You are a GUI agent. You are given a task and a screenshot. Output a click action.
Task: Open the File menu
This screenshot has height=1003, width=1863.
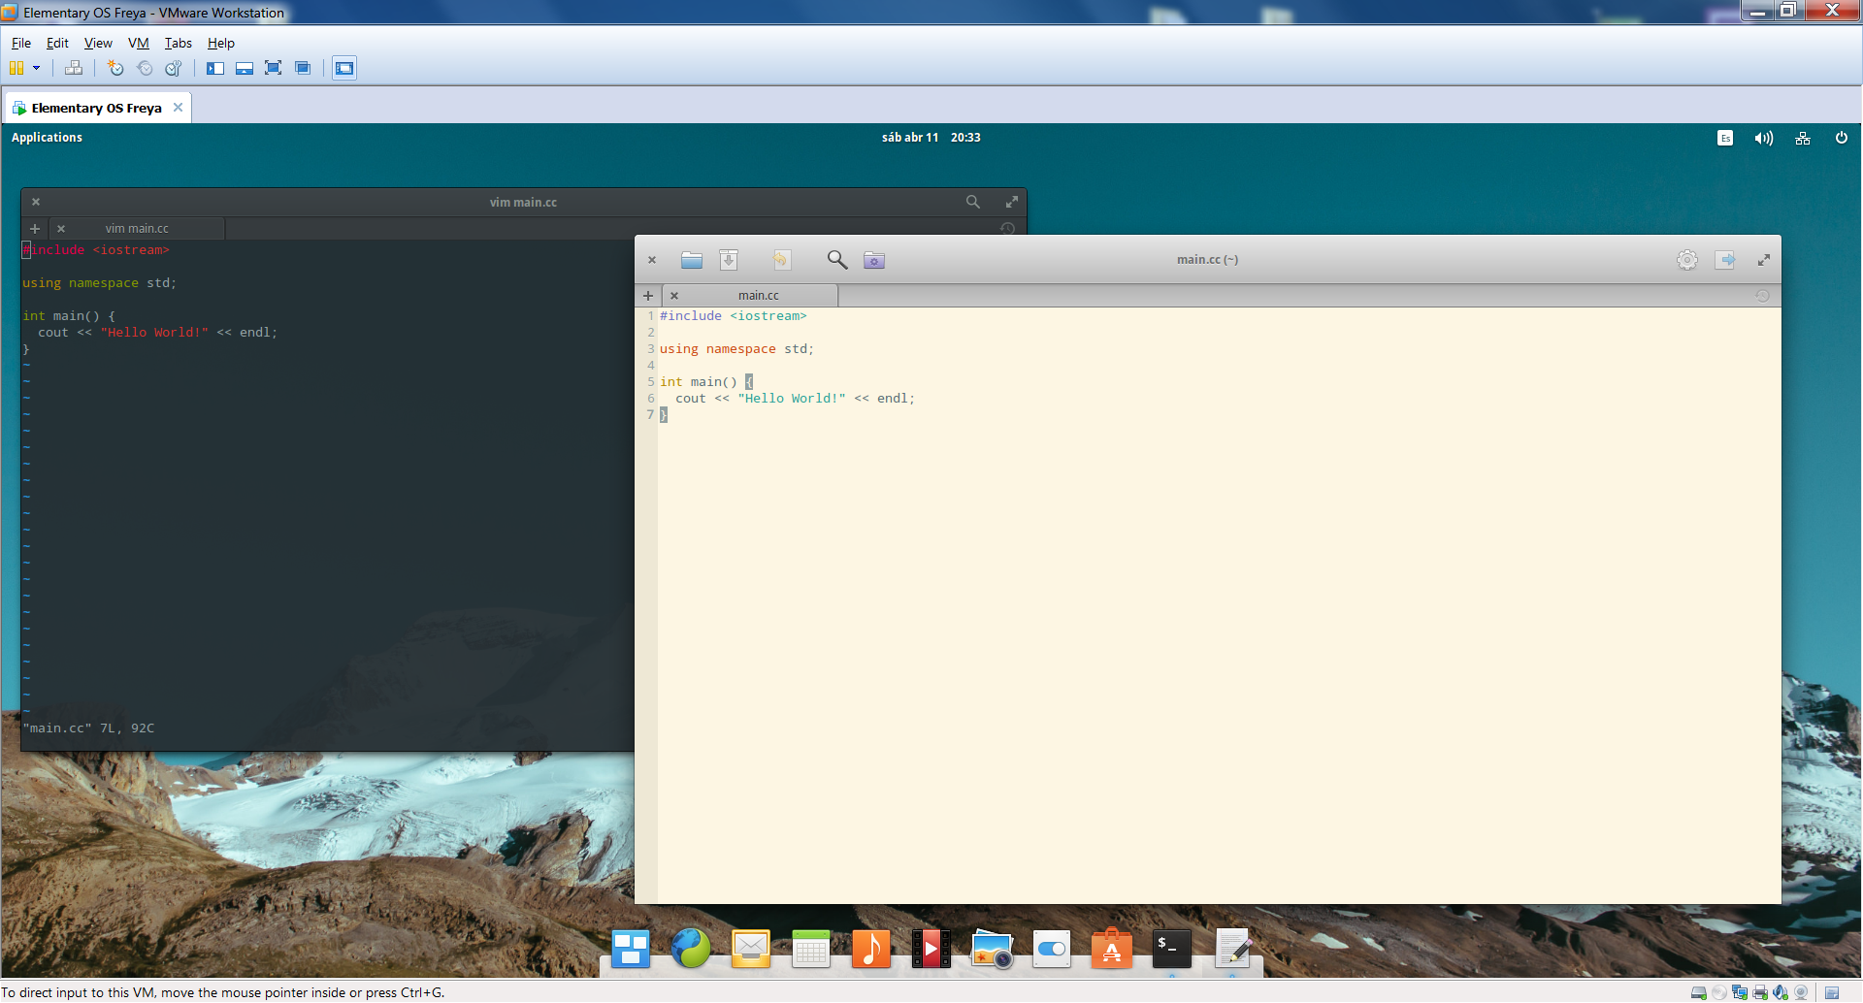click(x=21, y=43)
